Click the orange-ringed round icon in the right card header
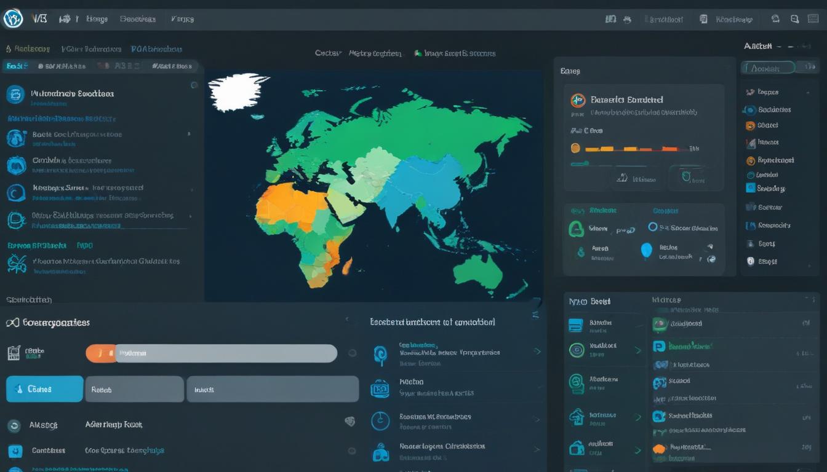The width and height of the screenshot is (827, 472). [577, 100]
